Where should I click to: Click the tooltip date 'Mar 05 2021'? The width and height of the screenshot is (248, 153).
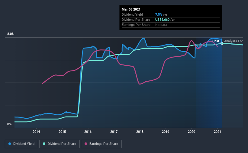(132, 9)
